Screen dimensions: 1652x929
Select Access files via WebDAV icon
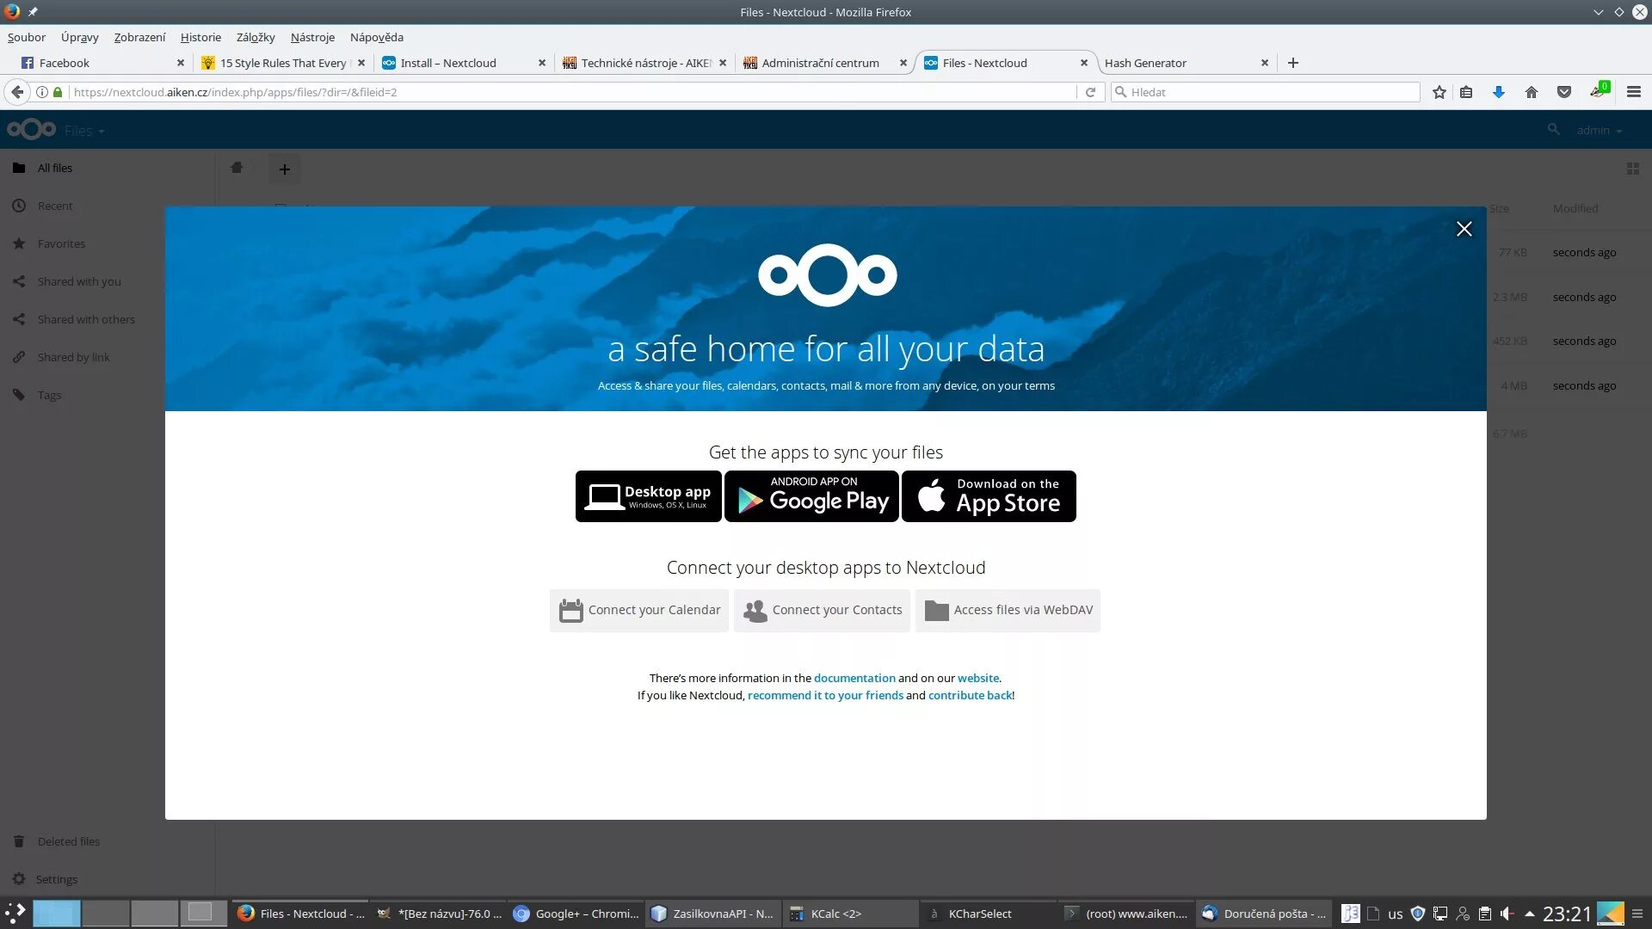point(936,610)
